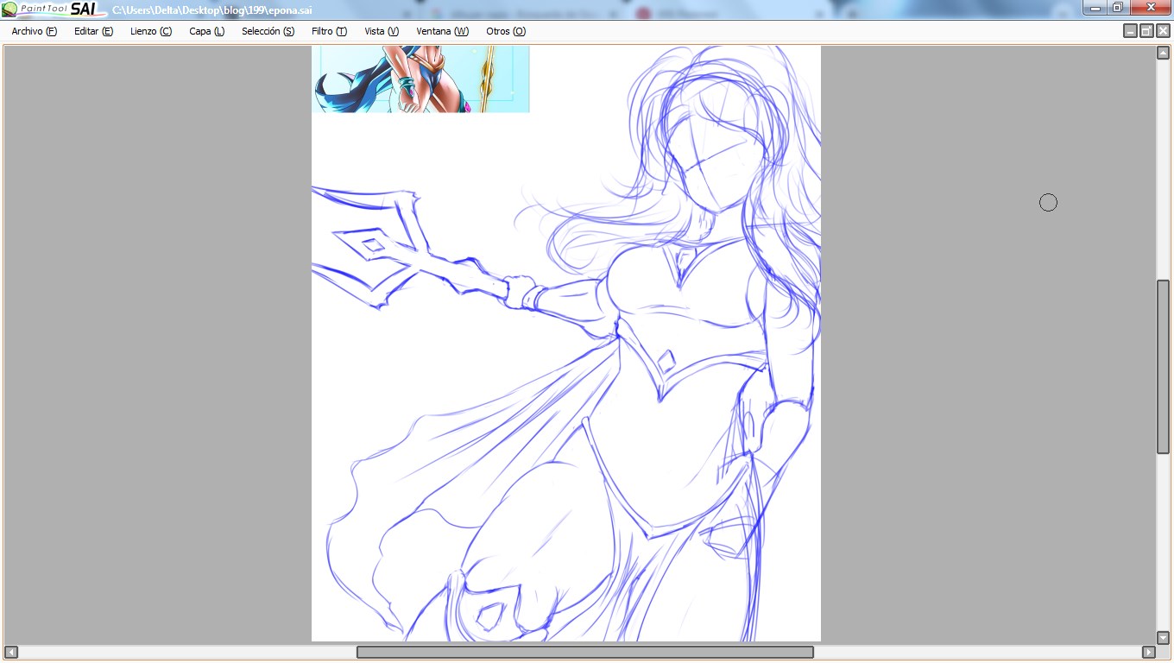Image resolution: width=1174 pixels, height=663 pixels.
Task: Open the Vista menu
Action: click(382, 31)
